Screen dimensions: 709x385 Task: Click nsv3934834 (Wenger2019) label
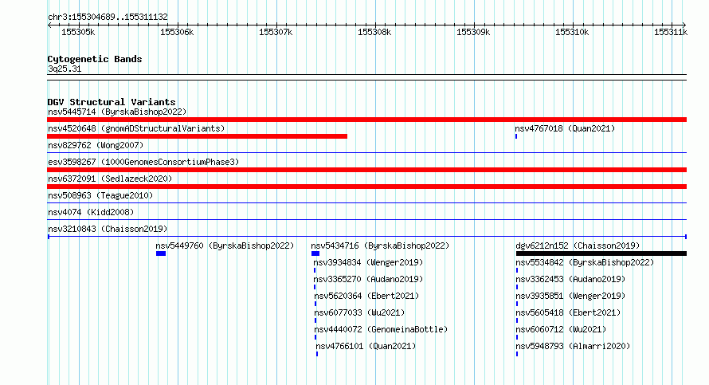(368, 262)
